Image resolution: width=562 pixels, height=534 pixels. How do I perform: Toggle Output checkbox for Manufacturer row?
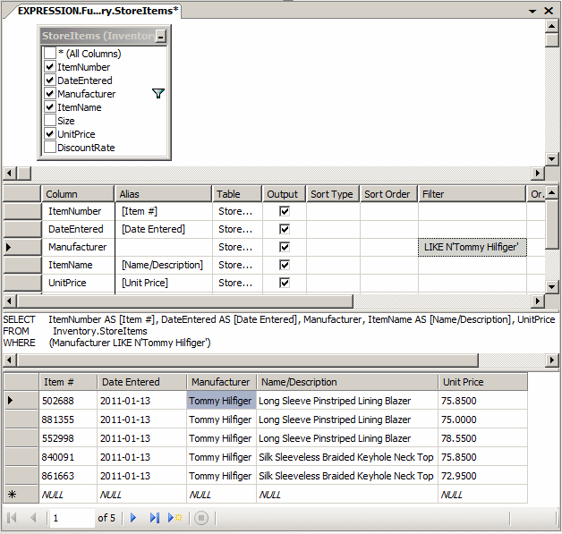tap(285, 247)
